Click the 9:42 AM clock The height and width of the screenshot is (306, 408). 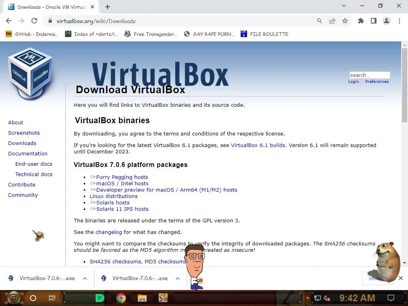click(x=357, y=298)
